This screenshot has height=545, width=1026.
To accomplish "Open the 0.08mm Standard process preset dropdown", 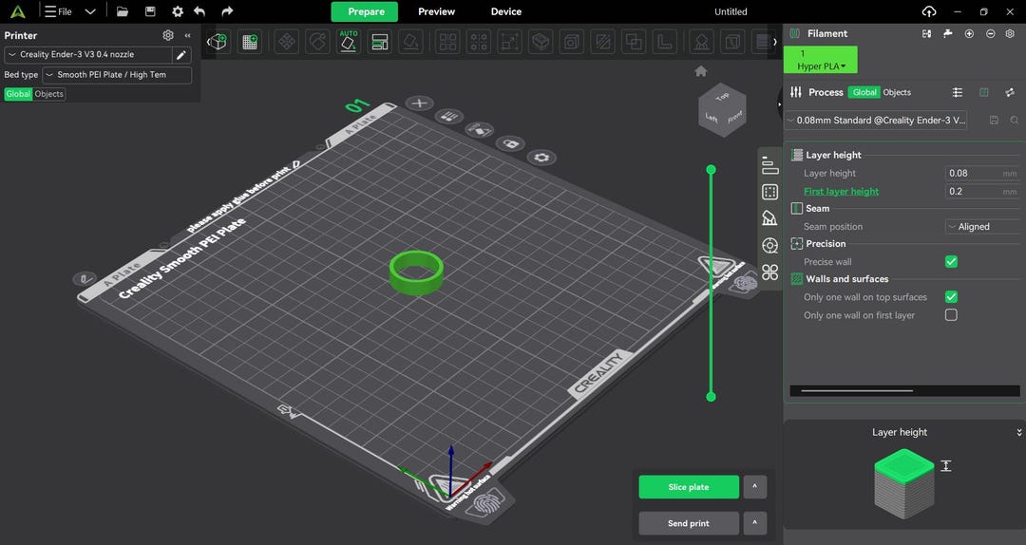I will [876, 121].
